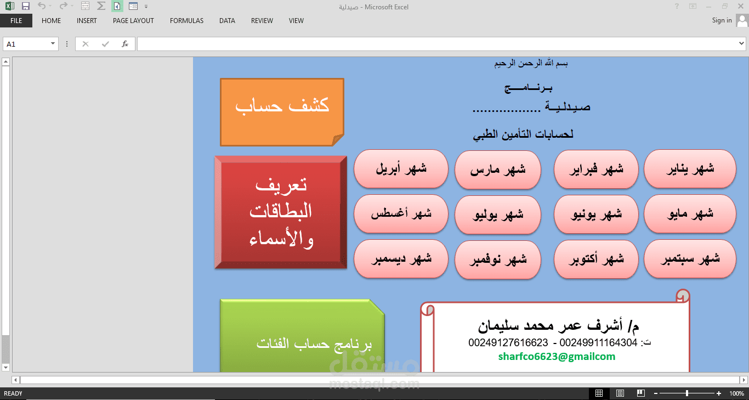Click the user account avatar icon
The height and width of the screenshot is (400, 749).
tap(742, 20)
